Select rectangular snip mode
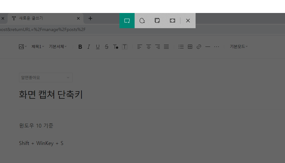 127,21
